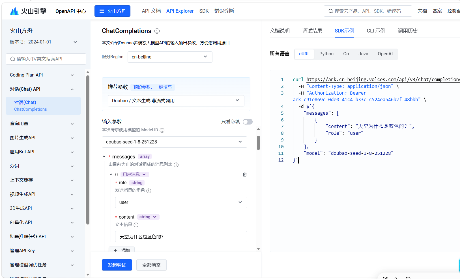Image resolution: width=460 pixels, height=279 pixels.
Task: Open SDK in top menu
Action: coord(204,11)
